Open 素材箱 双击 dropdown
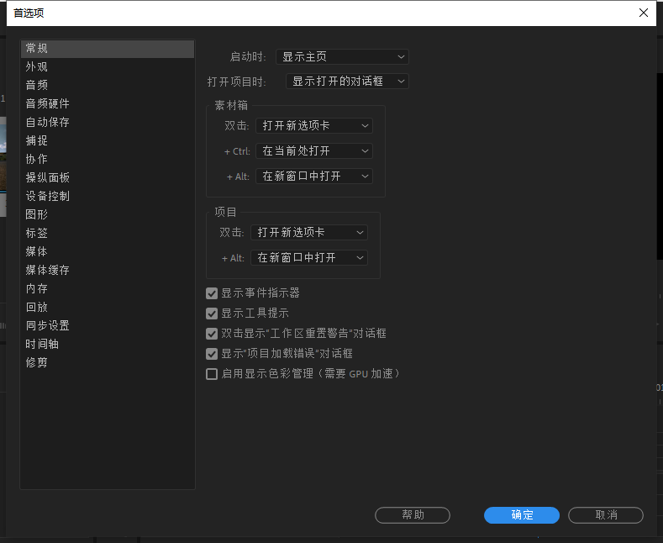 (x=314, y=125)
